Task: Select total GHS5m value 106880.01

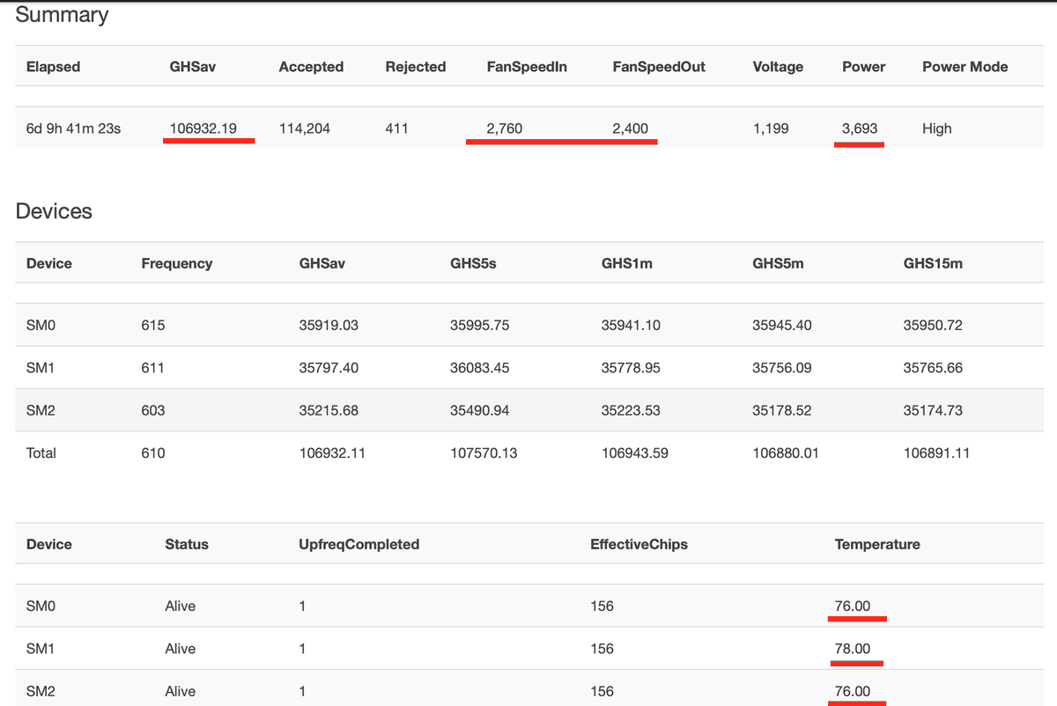Action: pyautogui.click(x=786, y=453)
